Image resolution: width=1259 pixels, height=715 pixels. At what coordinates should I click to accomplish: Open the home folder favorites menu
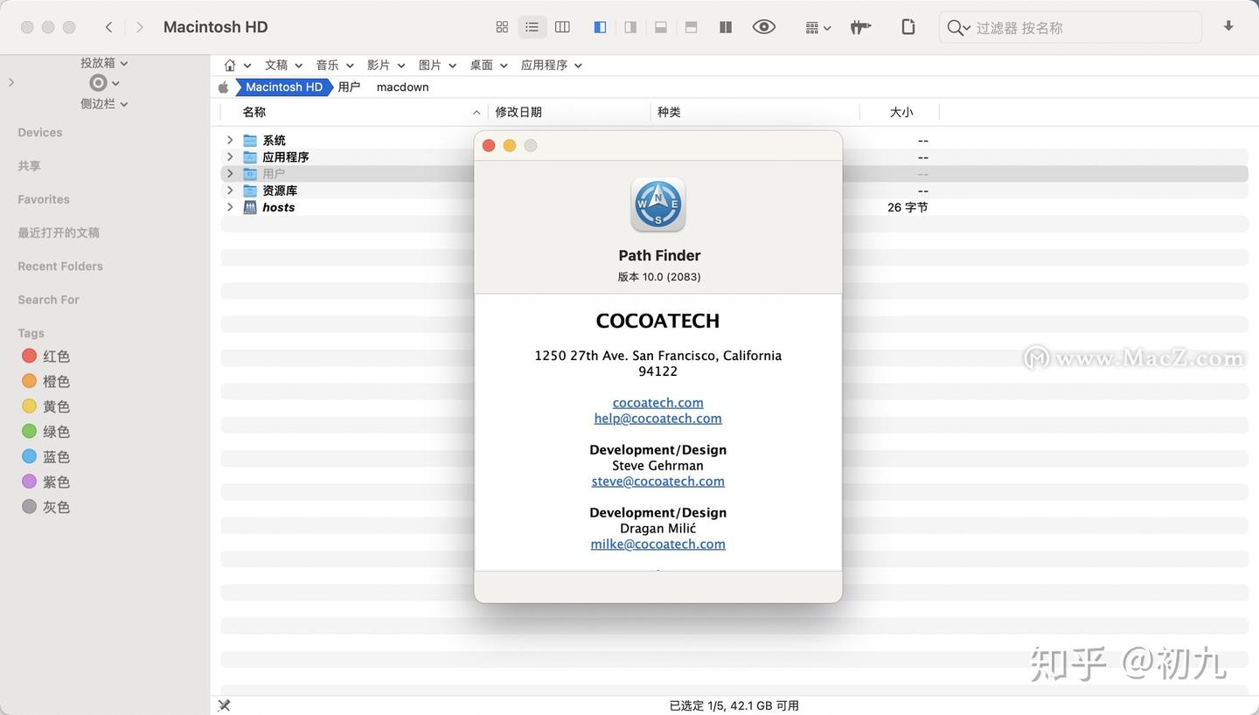click(x=237, y=66)
